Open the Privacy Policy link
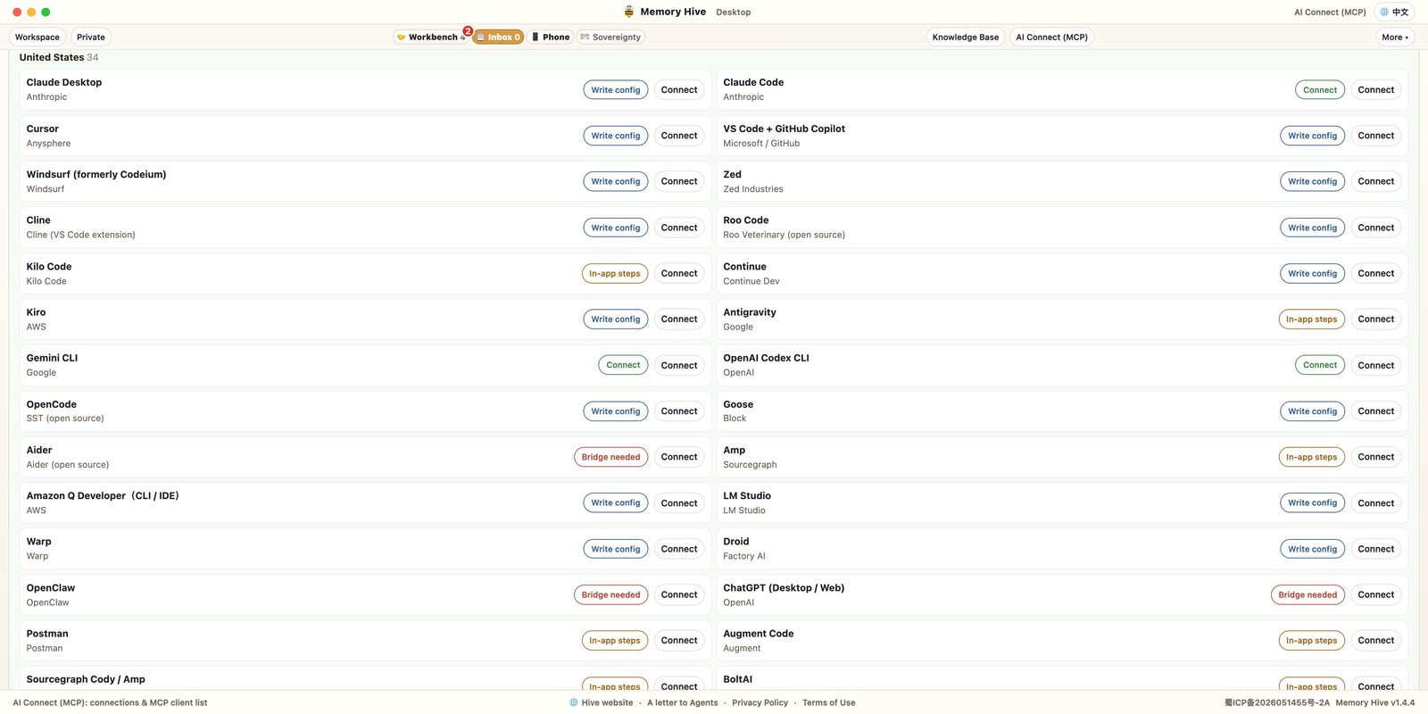This screenshot has height=714, width=1428. click(760, 702)
